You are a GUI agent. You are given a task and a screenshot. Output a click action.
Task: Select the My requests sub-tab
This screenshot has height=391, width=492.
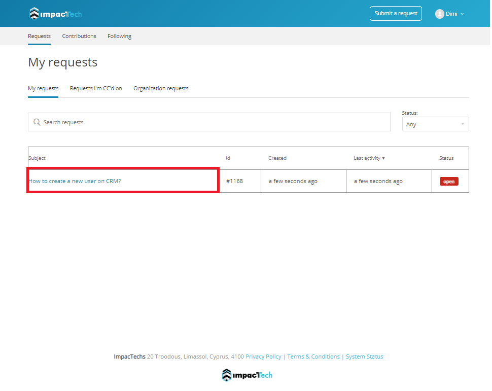[43, 88]
